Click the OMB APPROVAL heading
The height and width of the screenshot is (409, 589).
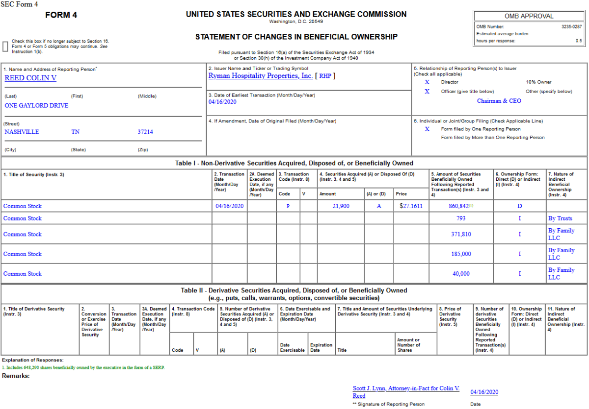[529, 16]
